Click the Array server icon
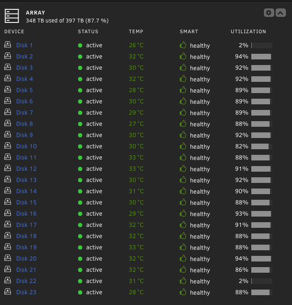This screenshot has height=305, width=292. click(12, 16)
